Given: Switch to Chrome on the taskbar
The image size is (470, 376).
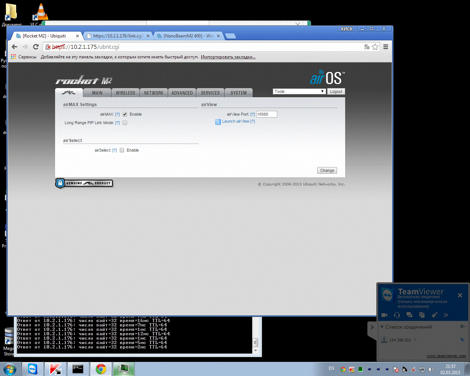Looking at the screenshot, I should 101,369.
